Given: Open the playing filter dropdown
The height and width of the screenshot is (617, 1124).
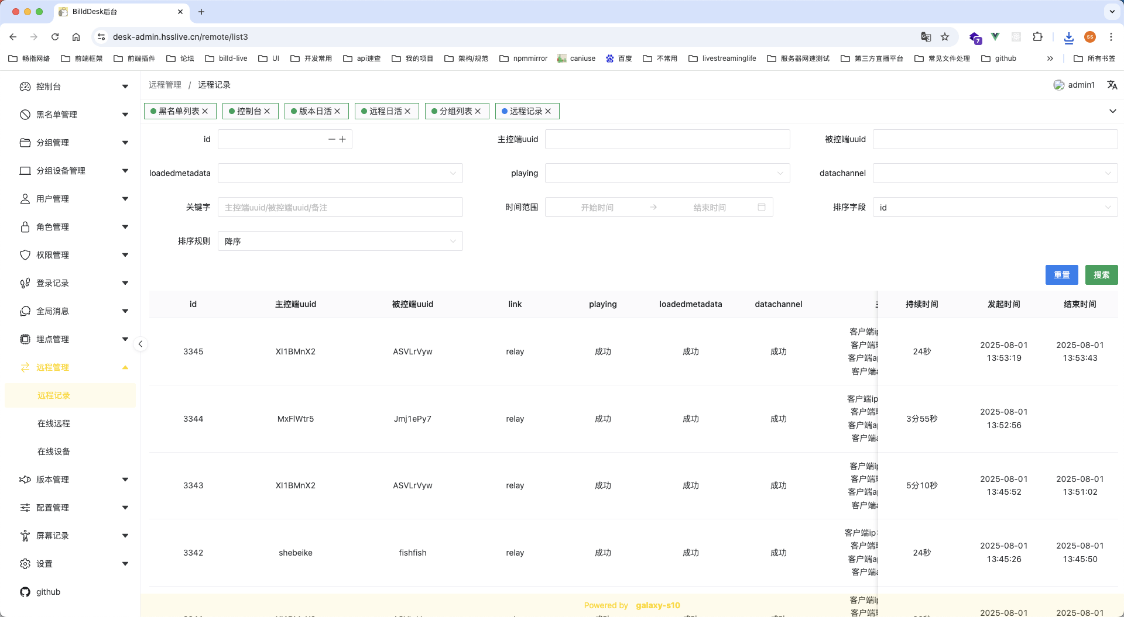Looking at the screenshot, I should point(667,173).
